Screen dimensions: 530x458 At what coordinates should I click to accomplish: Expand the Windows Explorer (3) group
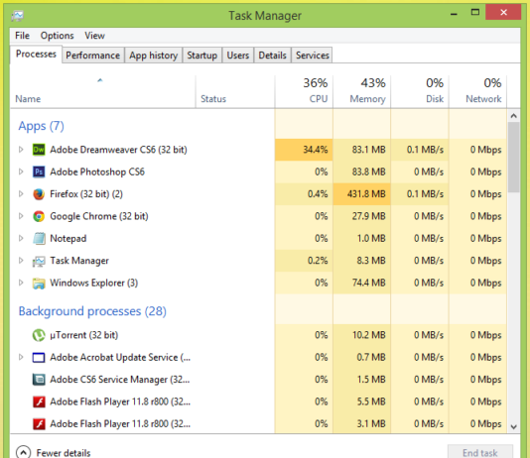(x=21, y=283)
